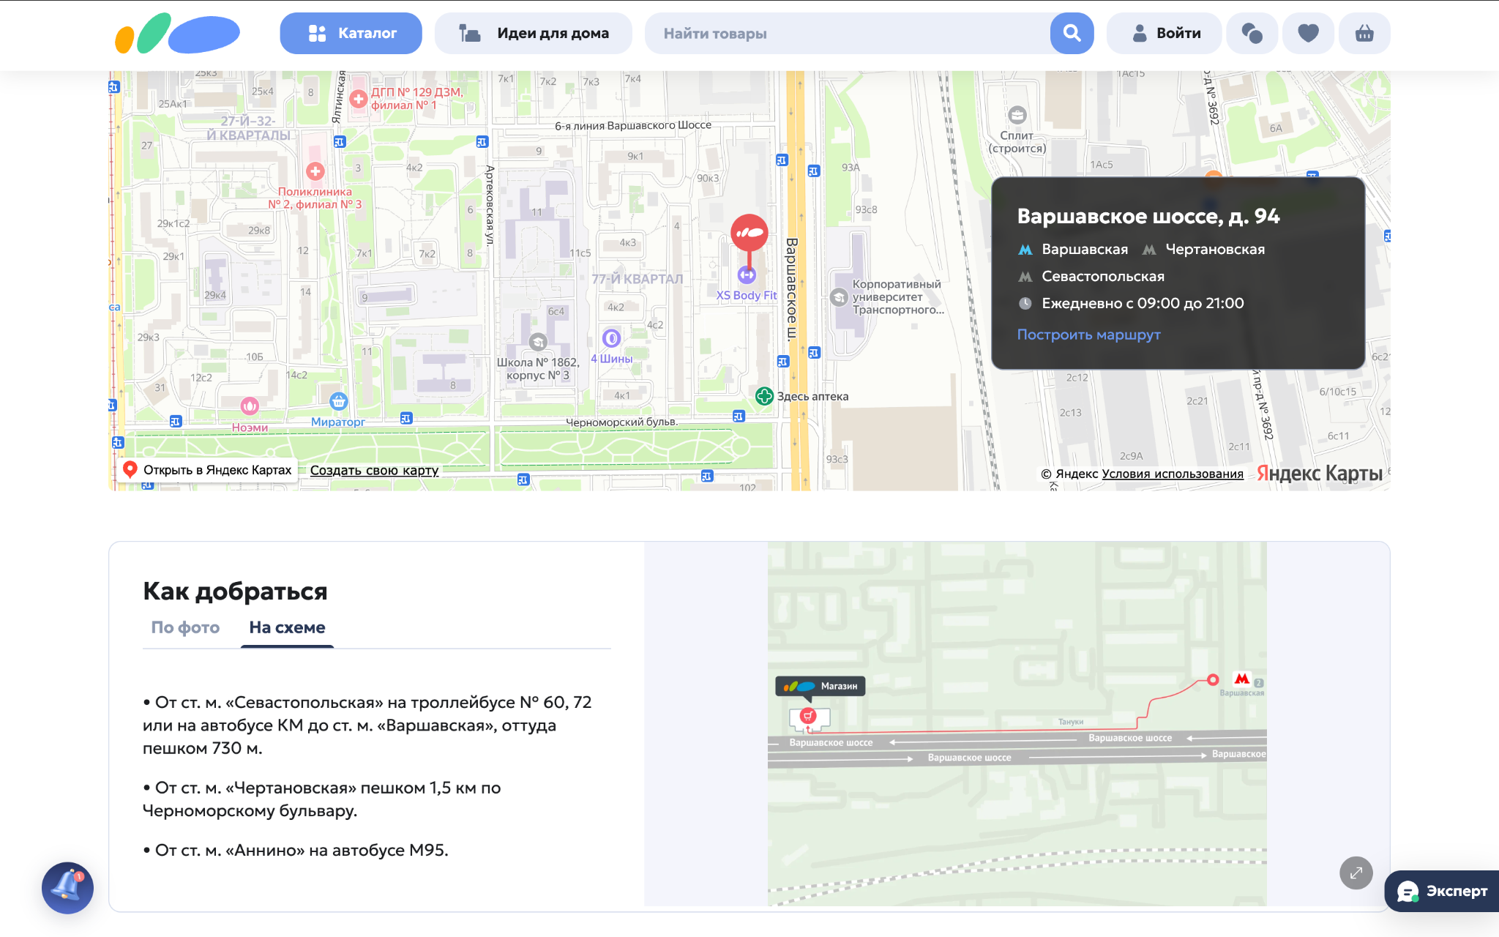1499x937 pixels.
Task: Click Поликлиника № 2 map marker
Action: (x=315, y=171)
